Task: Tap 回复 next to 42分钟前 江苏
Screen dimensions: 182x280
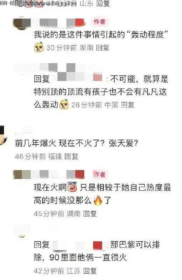Action: click(90, 271)
